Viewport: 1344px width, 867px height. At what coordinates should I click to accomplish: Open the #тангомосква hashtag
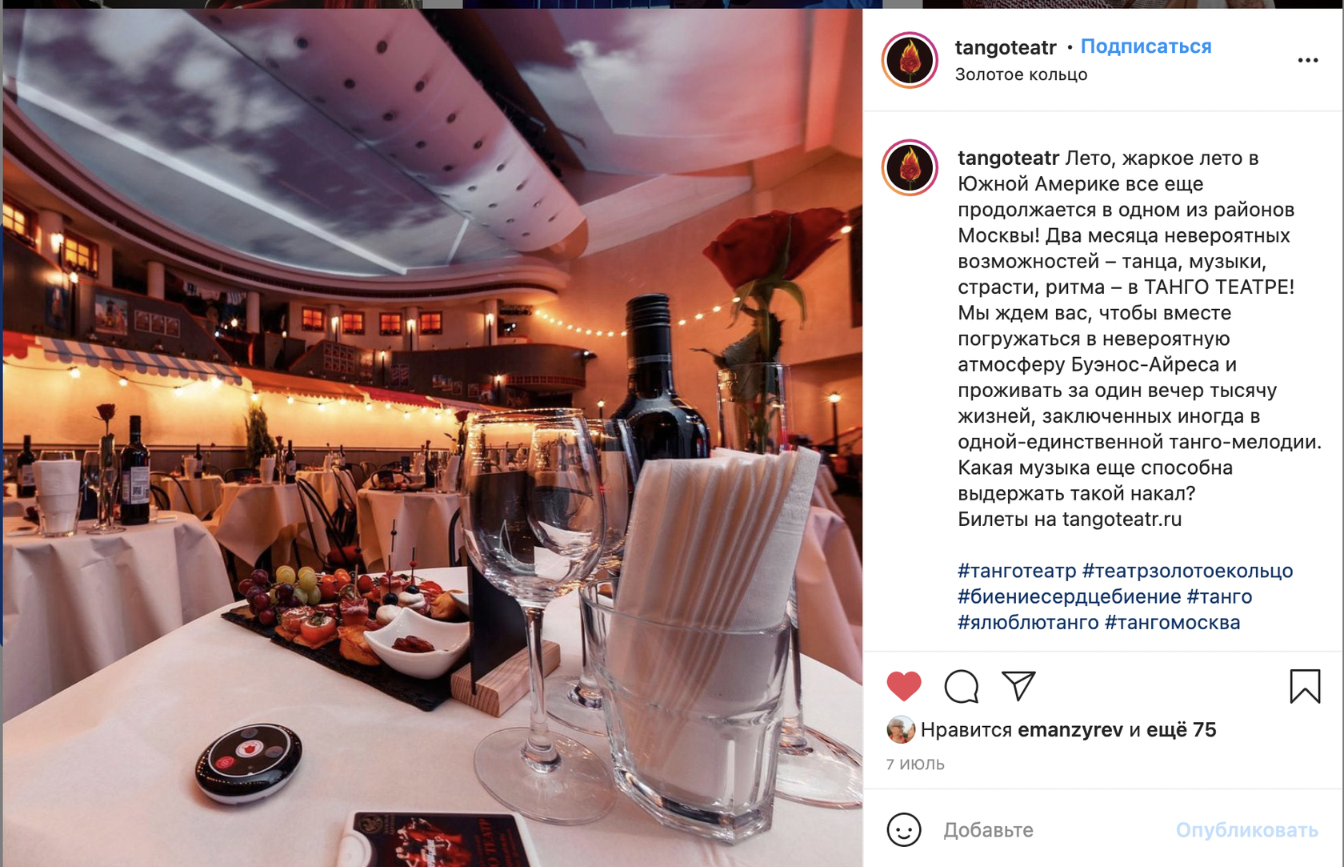1172,622
